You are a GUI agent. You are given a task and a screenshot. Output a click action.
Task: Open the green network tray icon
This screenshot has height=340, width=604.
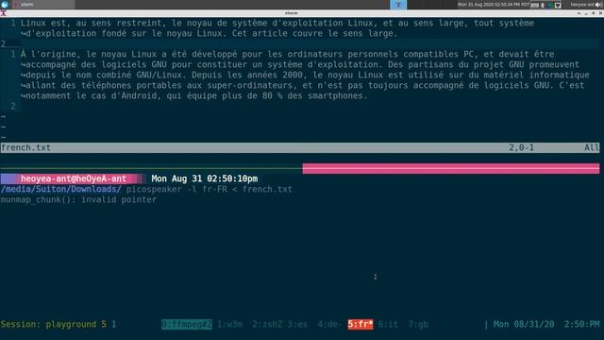[x=550, y=5]
